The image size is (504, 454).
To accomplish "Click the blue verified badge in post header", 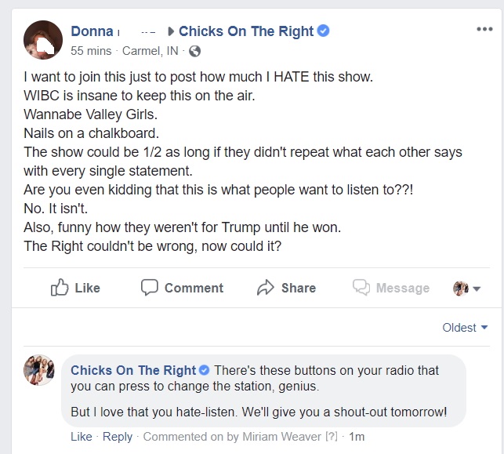I will tap(323, 31).
